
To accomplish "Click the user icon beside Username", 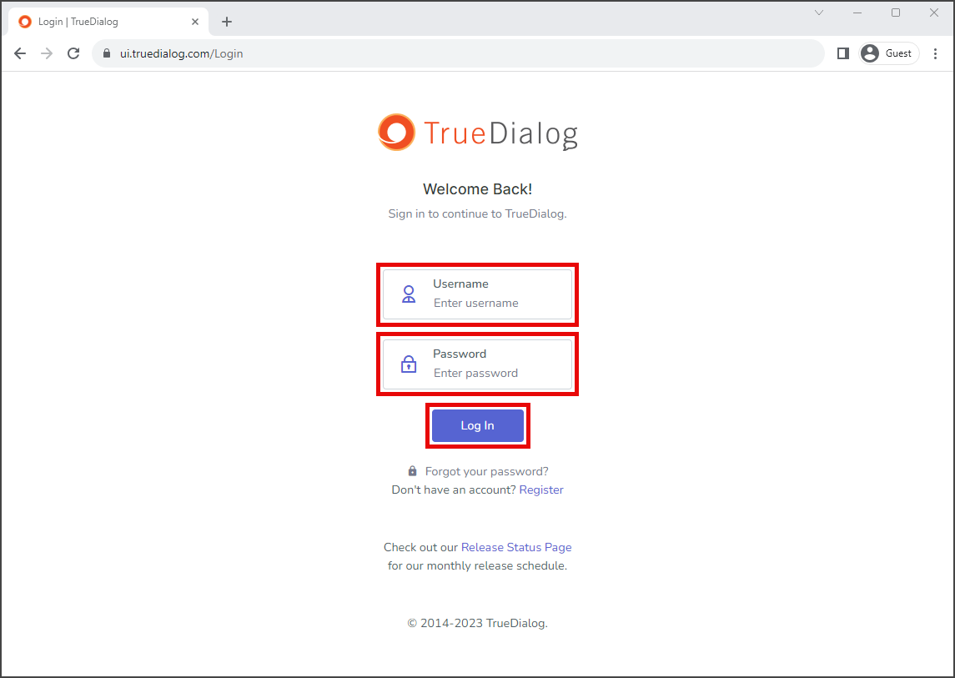I will point(409,295).
